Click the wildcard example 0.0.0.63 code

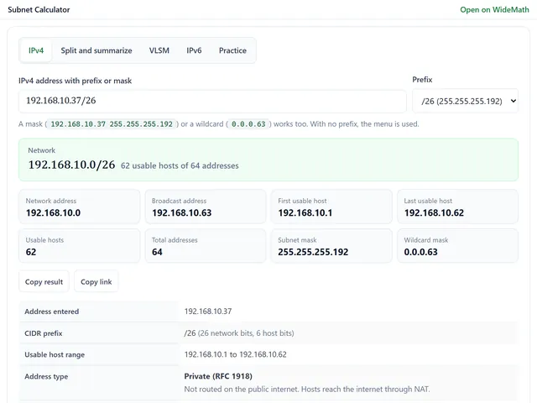[248, 124]
